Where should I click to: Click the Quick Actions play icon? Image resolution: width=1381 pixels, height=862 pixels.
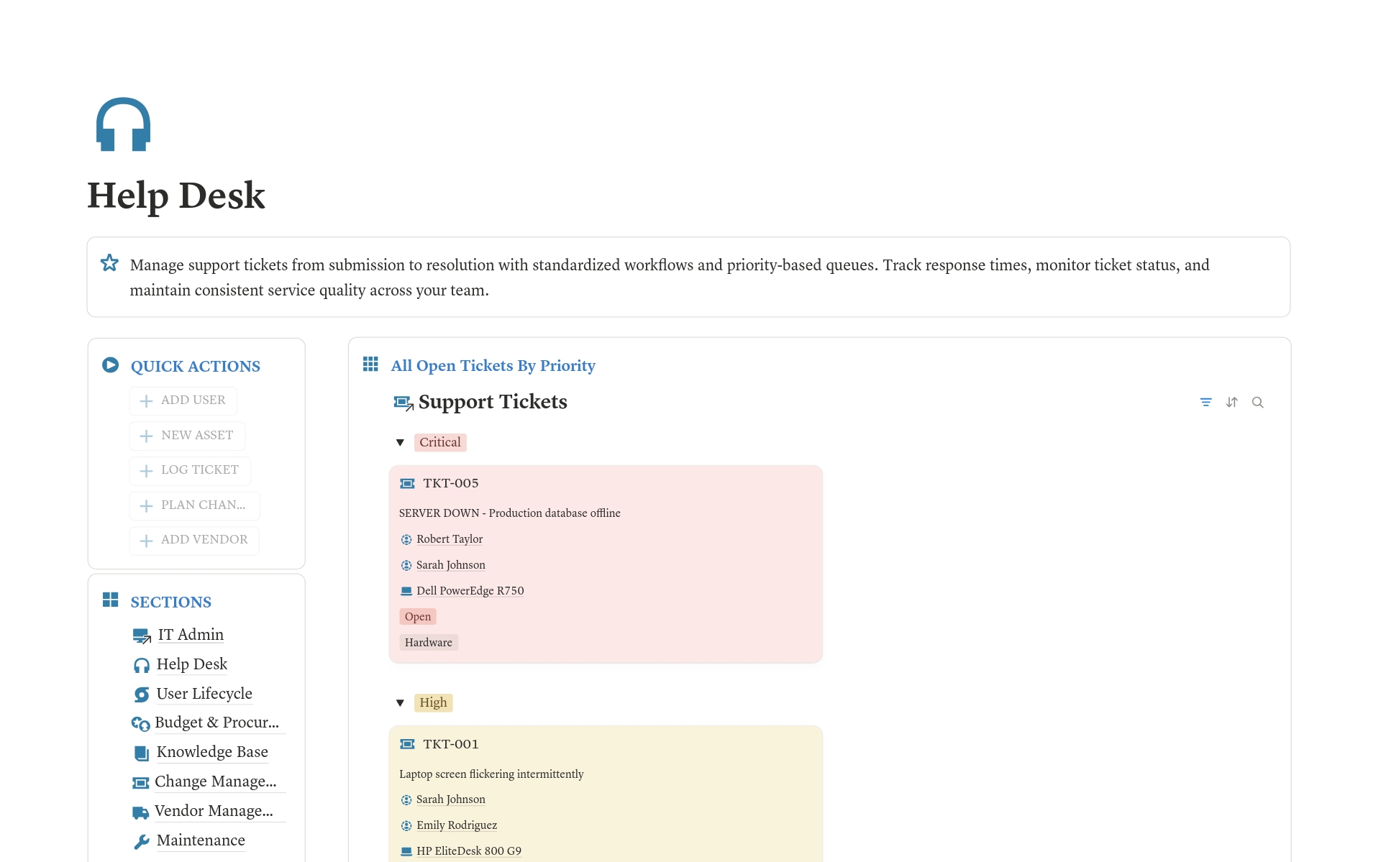[x=110, y=365]
